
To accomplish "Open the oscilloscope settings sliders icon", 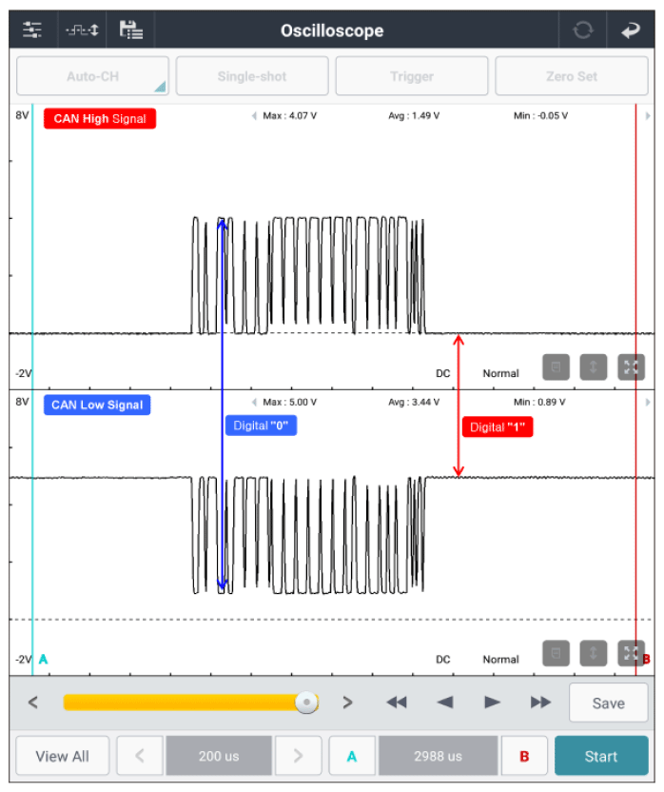I will click(x=32, y=30).
